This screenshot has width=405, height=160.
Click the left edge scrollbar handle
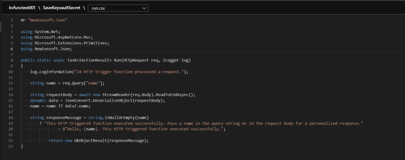click(x=1, y=26)
